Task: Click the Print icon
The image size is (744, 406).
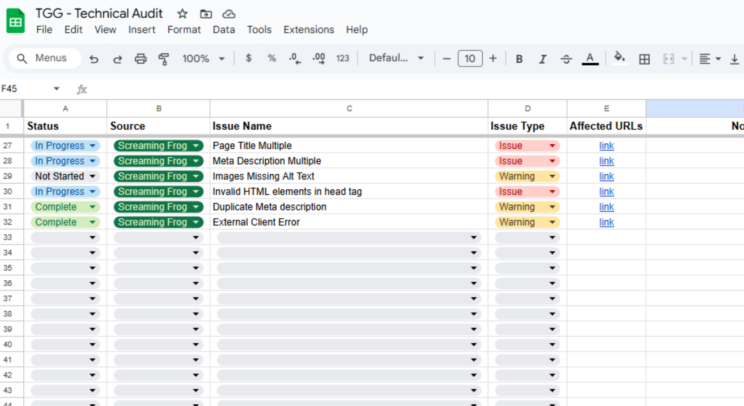Action: [x=140, y=59]
